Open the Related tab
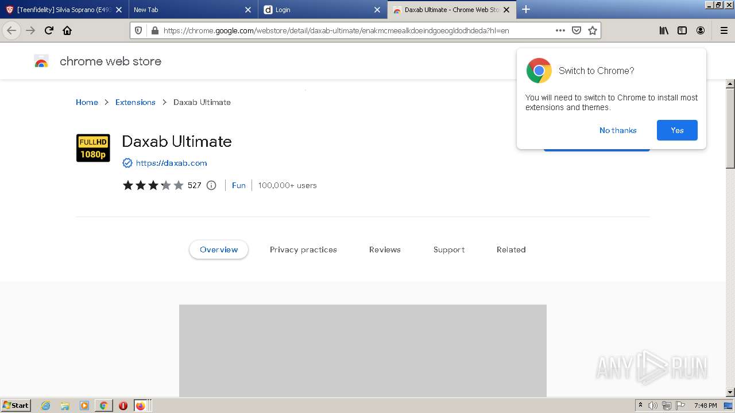The width and height of the screenshot is (735, 413). 511,250
